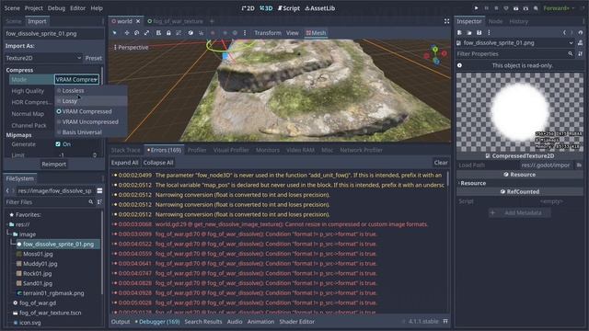Open the Stack Trace debugger tab
Viewport: 589px width, 331px height.
point(125,150)
